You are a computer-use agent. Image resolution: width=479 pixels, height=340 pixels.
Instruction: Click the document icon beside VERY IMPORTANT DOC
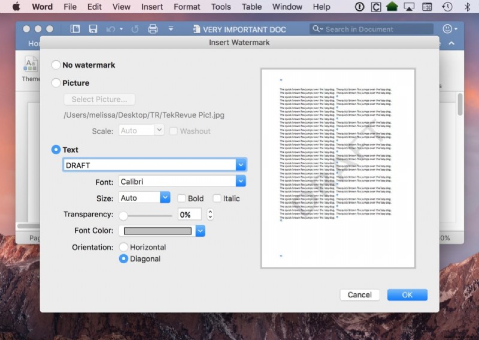tap(196, 29)
